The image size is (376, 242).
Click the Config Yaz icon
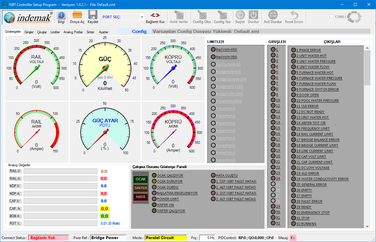(x=222, y=15)
